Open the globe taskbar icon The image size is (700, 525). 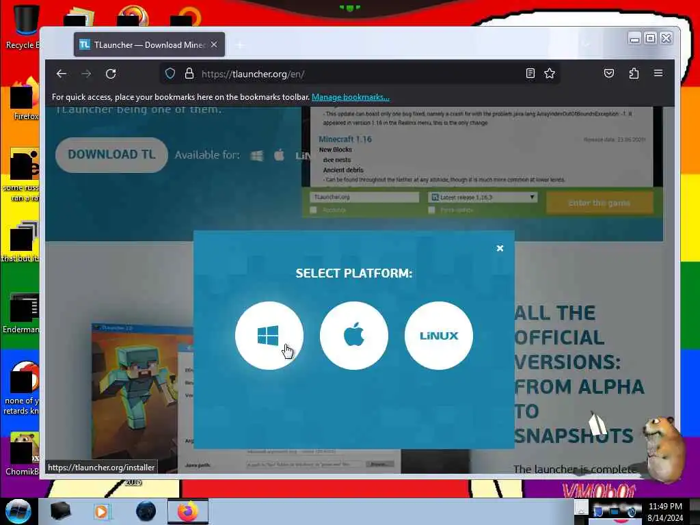146,511
